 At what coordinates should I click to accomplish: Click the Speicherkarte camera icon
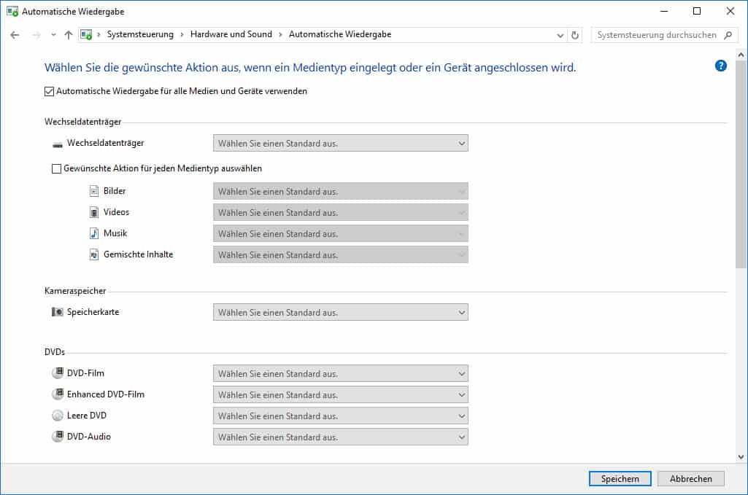pyautogui.click(x=58, y=312)
